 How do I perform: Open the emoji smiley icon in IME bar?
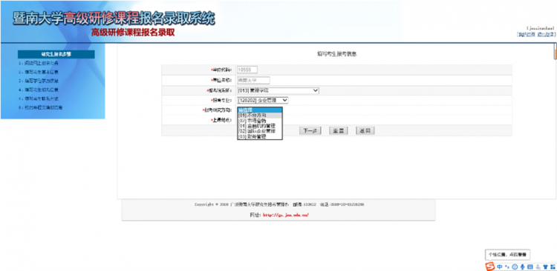coord(515,267)
